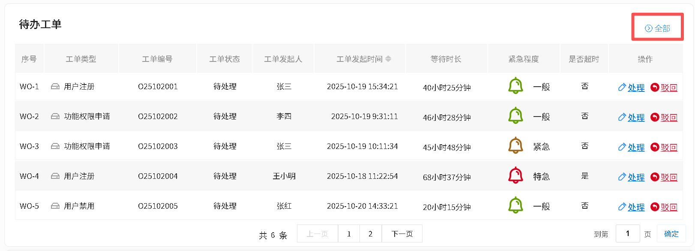Select work order number O25102004
The height and width of the screenshot is (251, 695).
tap(158, 176)
